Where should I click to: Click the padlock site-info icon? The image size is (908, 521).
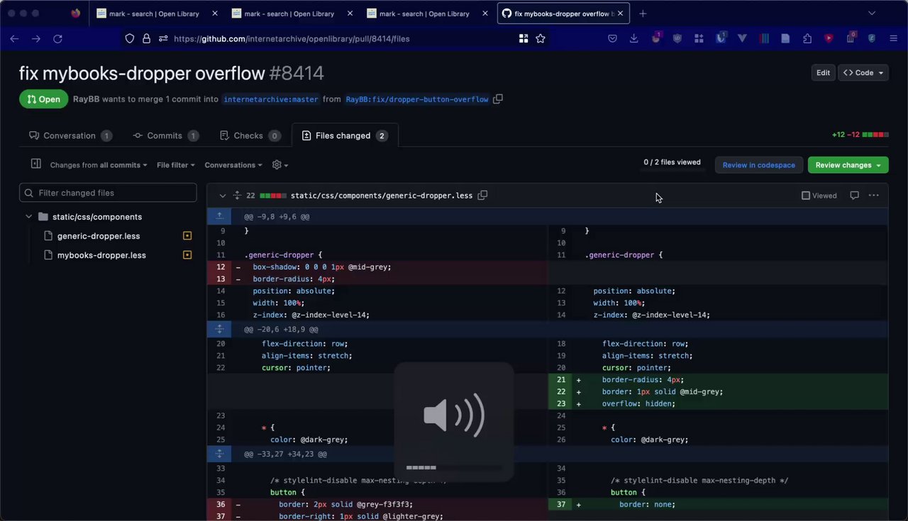pyautogui.click(x=146, y=39)
